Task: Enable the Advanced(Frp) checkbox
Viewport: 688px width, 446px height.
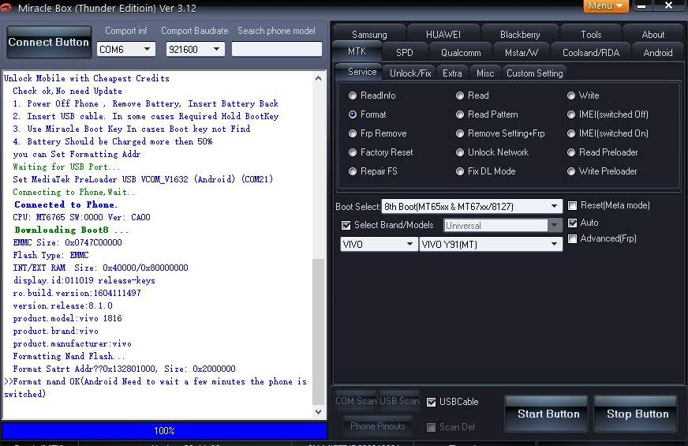Action: point(572,238)
